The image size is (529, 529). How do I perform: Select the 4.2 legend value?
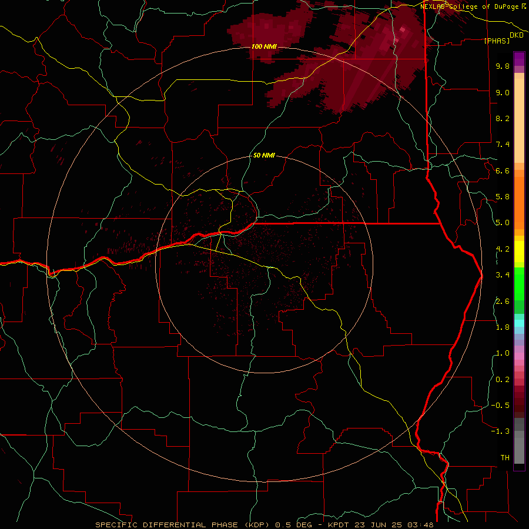[503, 249]
